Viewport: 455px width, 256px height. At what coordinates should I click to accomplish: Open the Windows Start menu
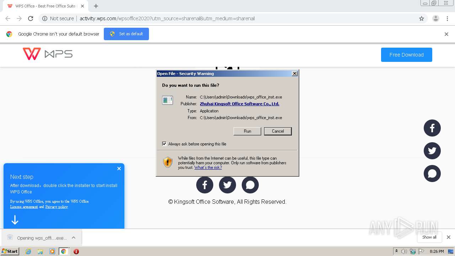[x=10, y=251]
